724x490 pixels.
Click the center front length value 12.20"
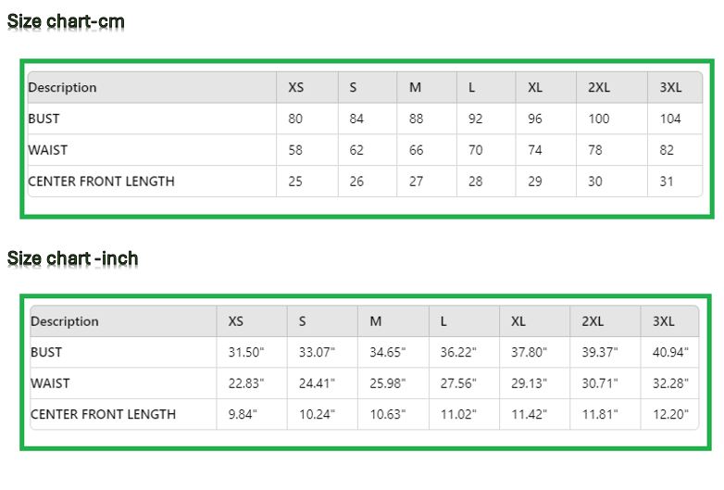[x=670, y=415]
